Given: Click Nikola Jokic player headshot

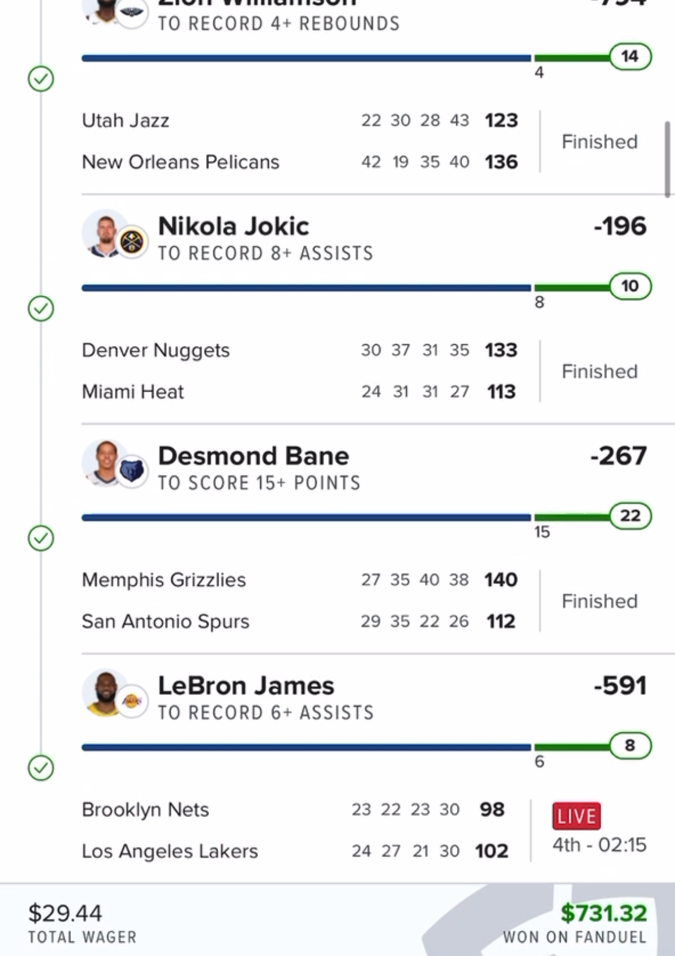Looking at the screenshot, I should pos(103,232).
